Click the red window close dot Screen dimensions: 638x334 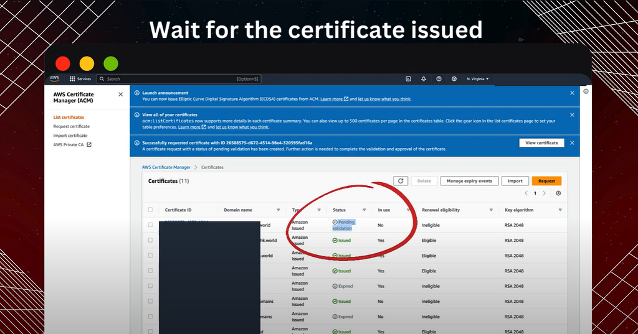(63, 63)
